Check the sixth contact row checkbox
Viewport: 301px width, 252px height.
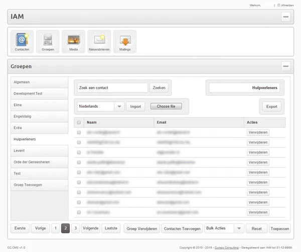click(79, 182)
